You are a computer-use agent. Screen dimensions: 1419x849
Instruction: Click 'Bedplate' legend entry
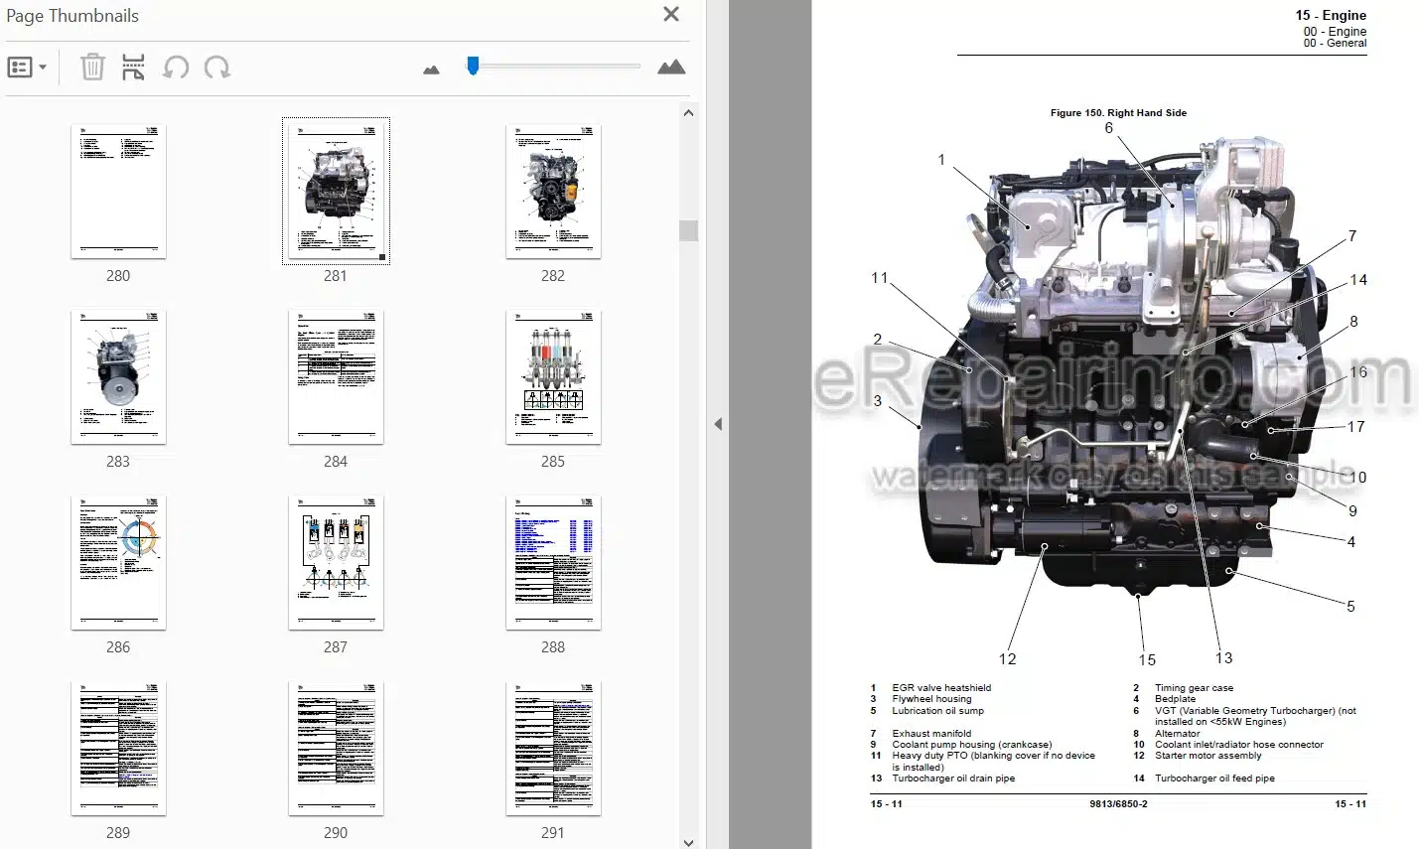(x=1175, y=699)
